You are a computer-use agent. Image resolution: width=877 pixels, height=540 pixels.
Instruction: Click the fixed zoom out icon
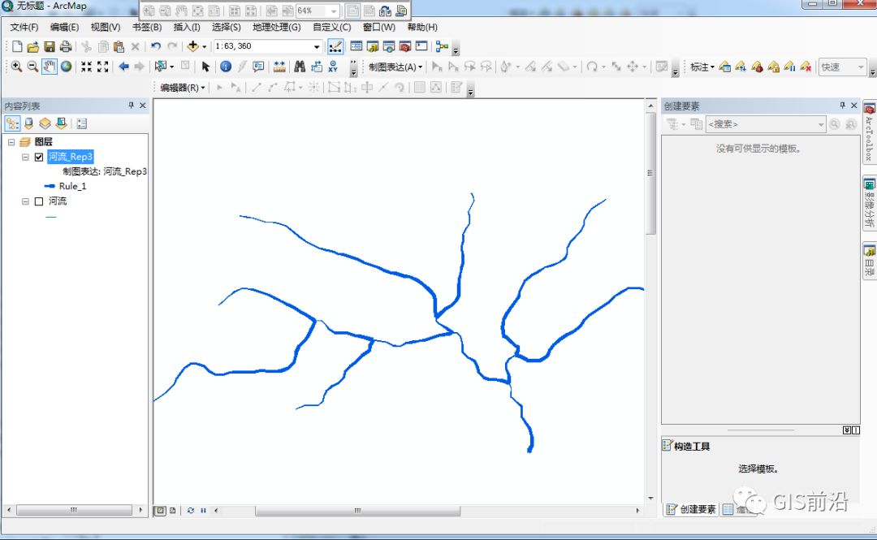pos(102,67)
